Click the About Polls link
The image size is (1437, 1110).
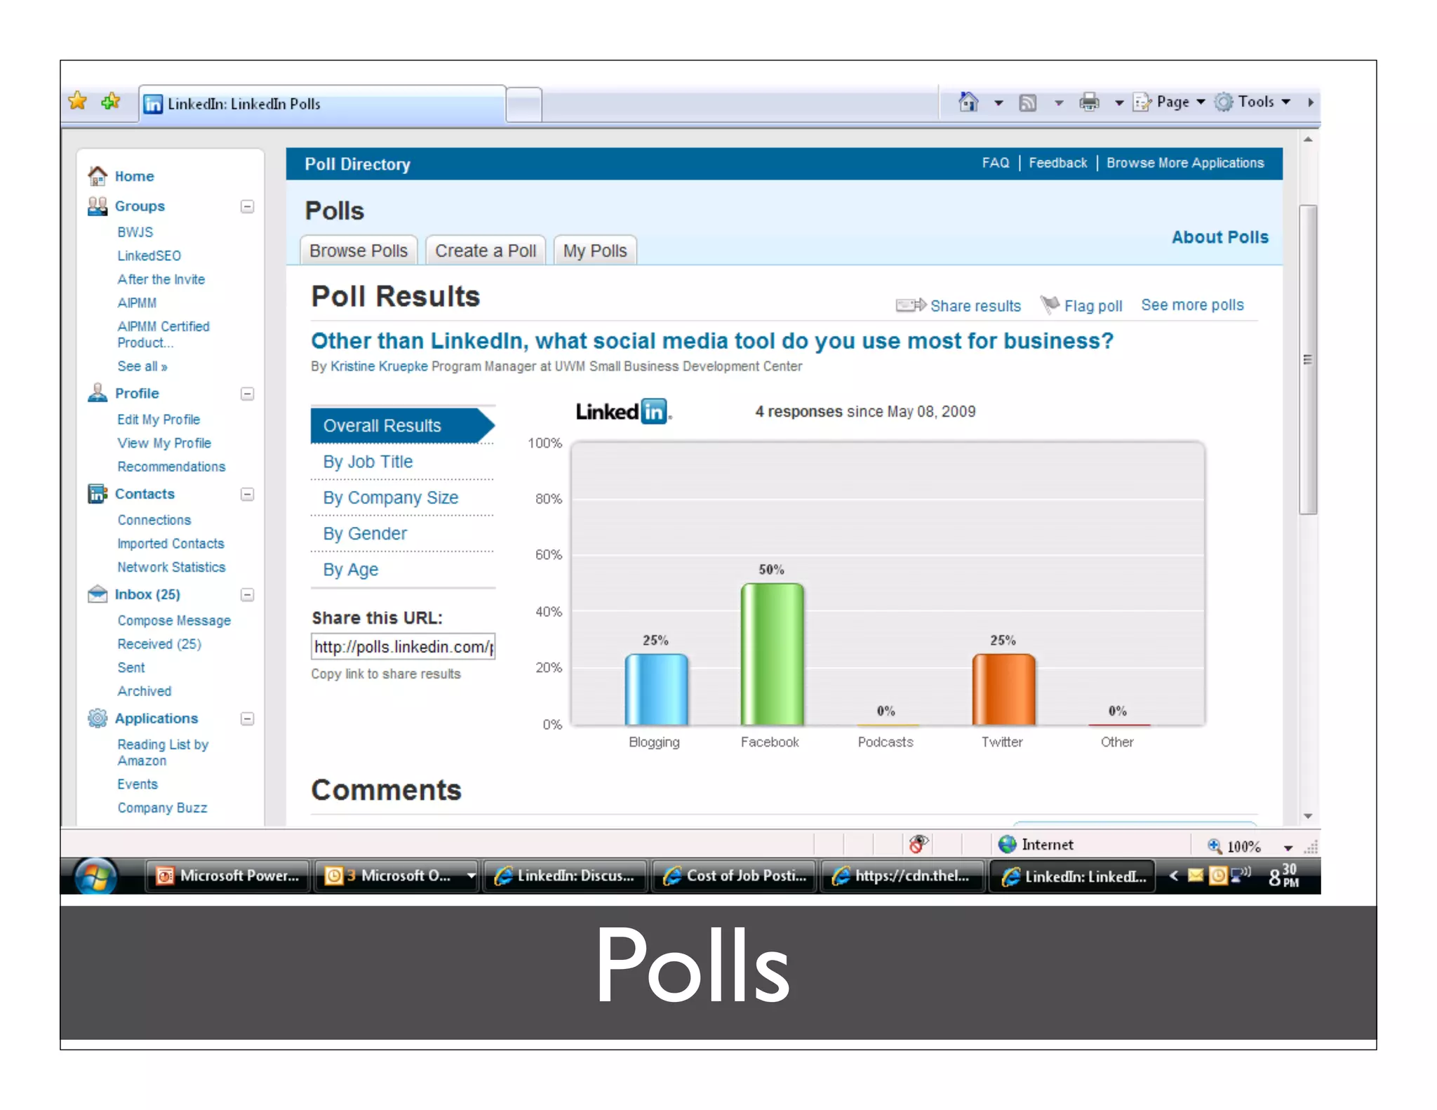tap(1219, 237)
